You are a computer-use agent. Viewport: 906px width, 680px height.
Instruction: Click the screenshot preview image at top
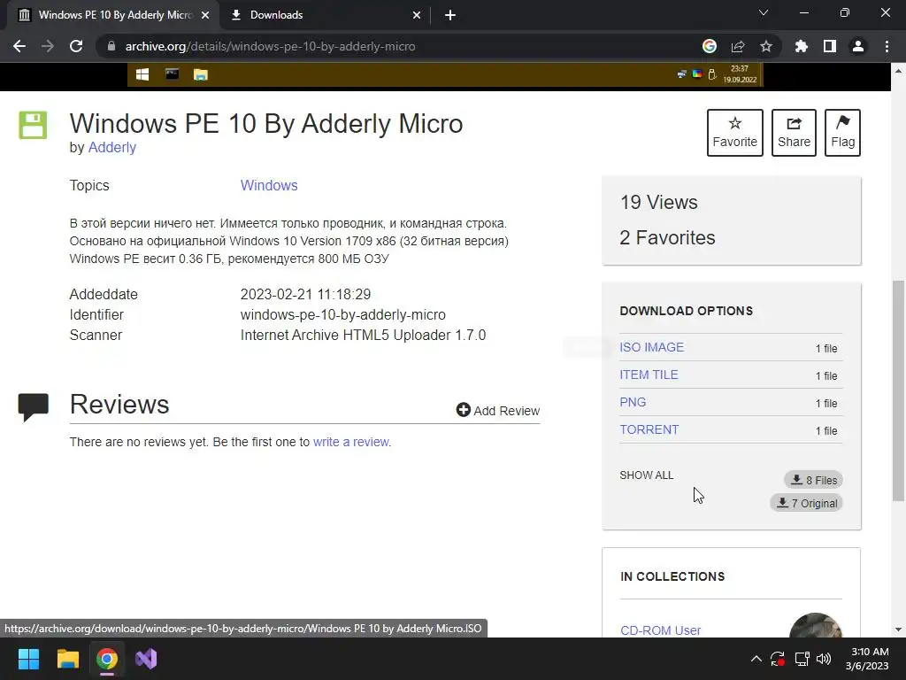tap(445, 74)
